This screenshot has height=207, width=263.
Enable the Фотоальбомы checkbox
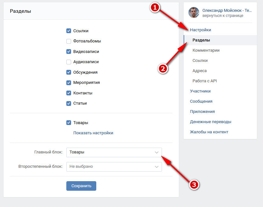tap(69, 41)
